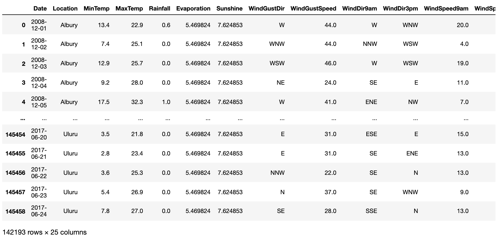Select row index 145458
Screen dimensions: 501x239
tap(15, 211)
